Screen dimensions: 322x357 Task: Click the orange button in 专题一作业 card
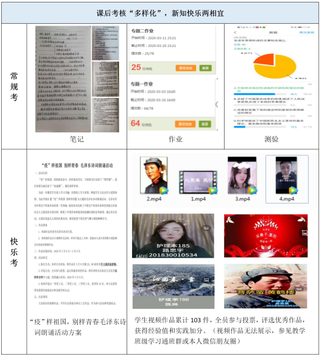[185, 124]
